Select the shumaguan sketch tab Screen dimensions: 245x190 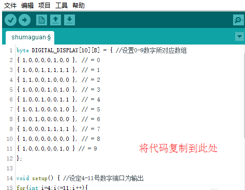[x=30, y=37]
